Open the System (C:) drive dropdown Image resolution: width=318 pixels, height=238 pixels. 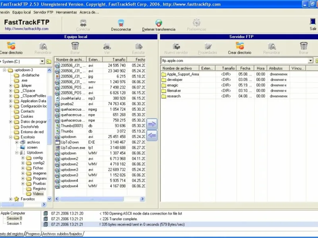[x=42, y=61]
